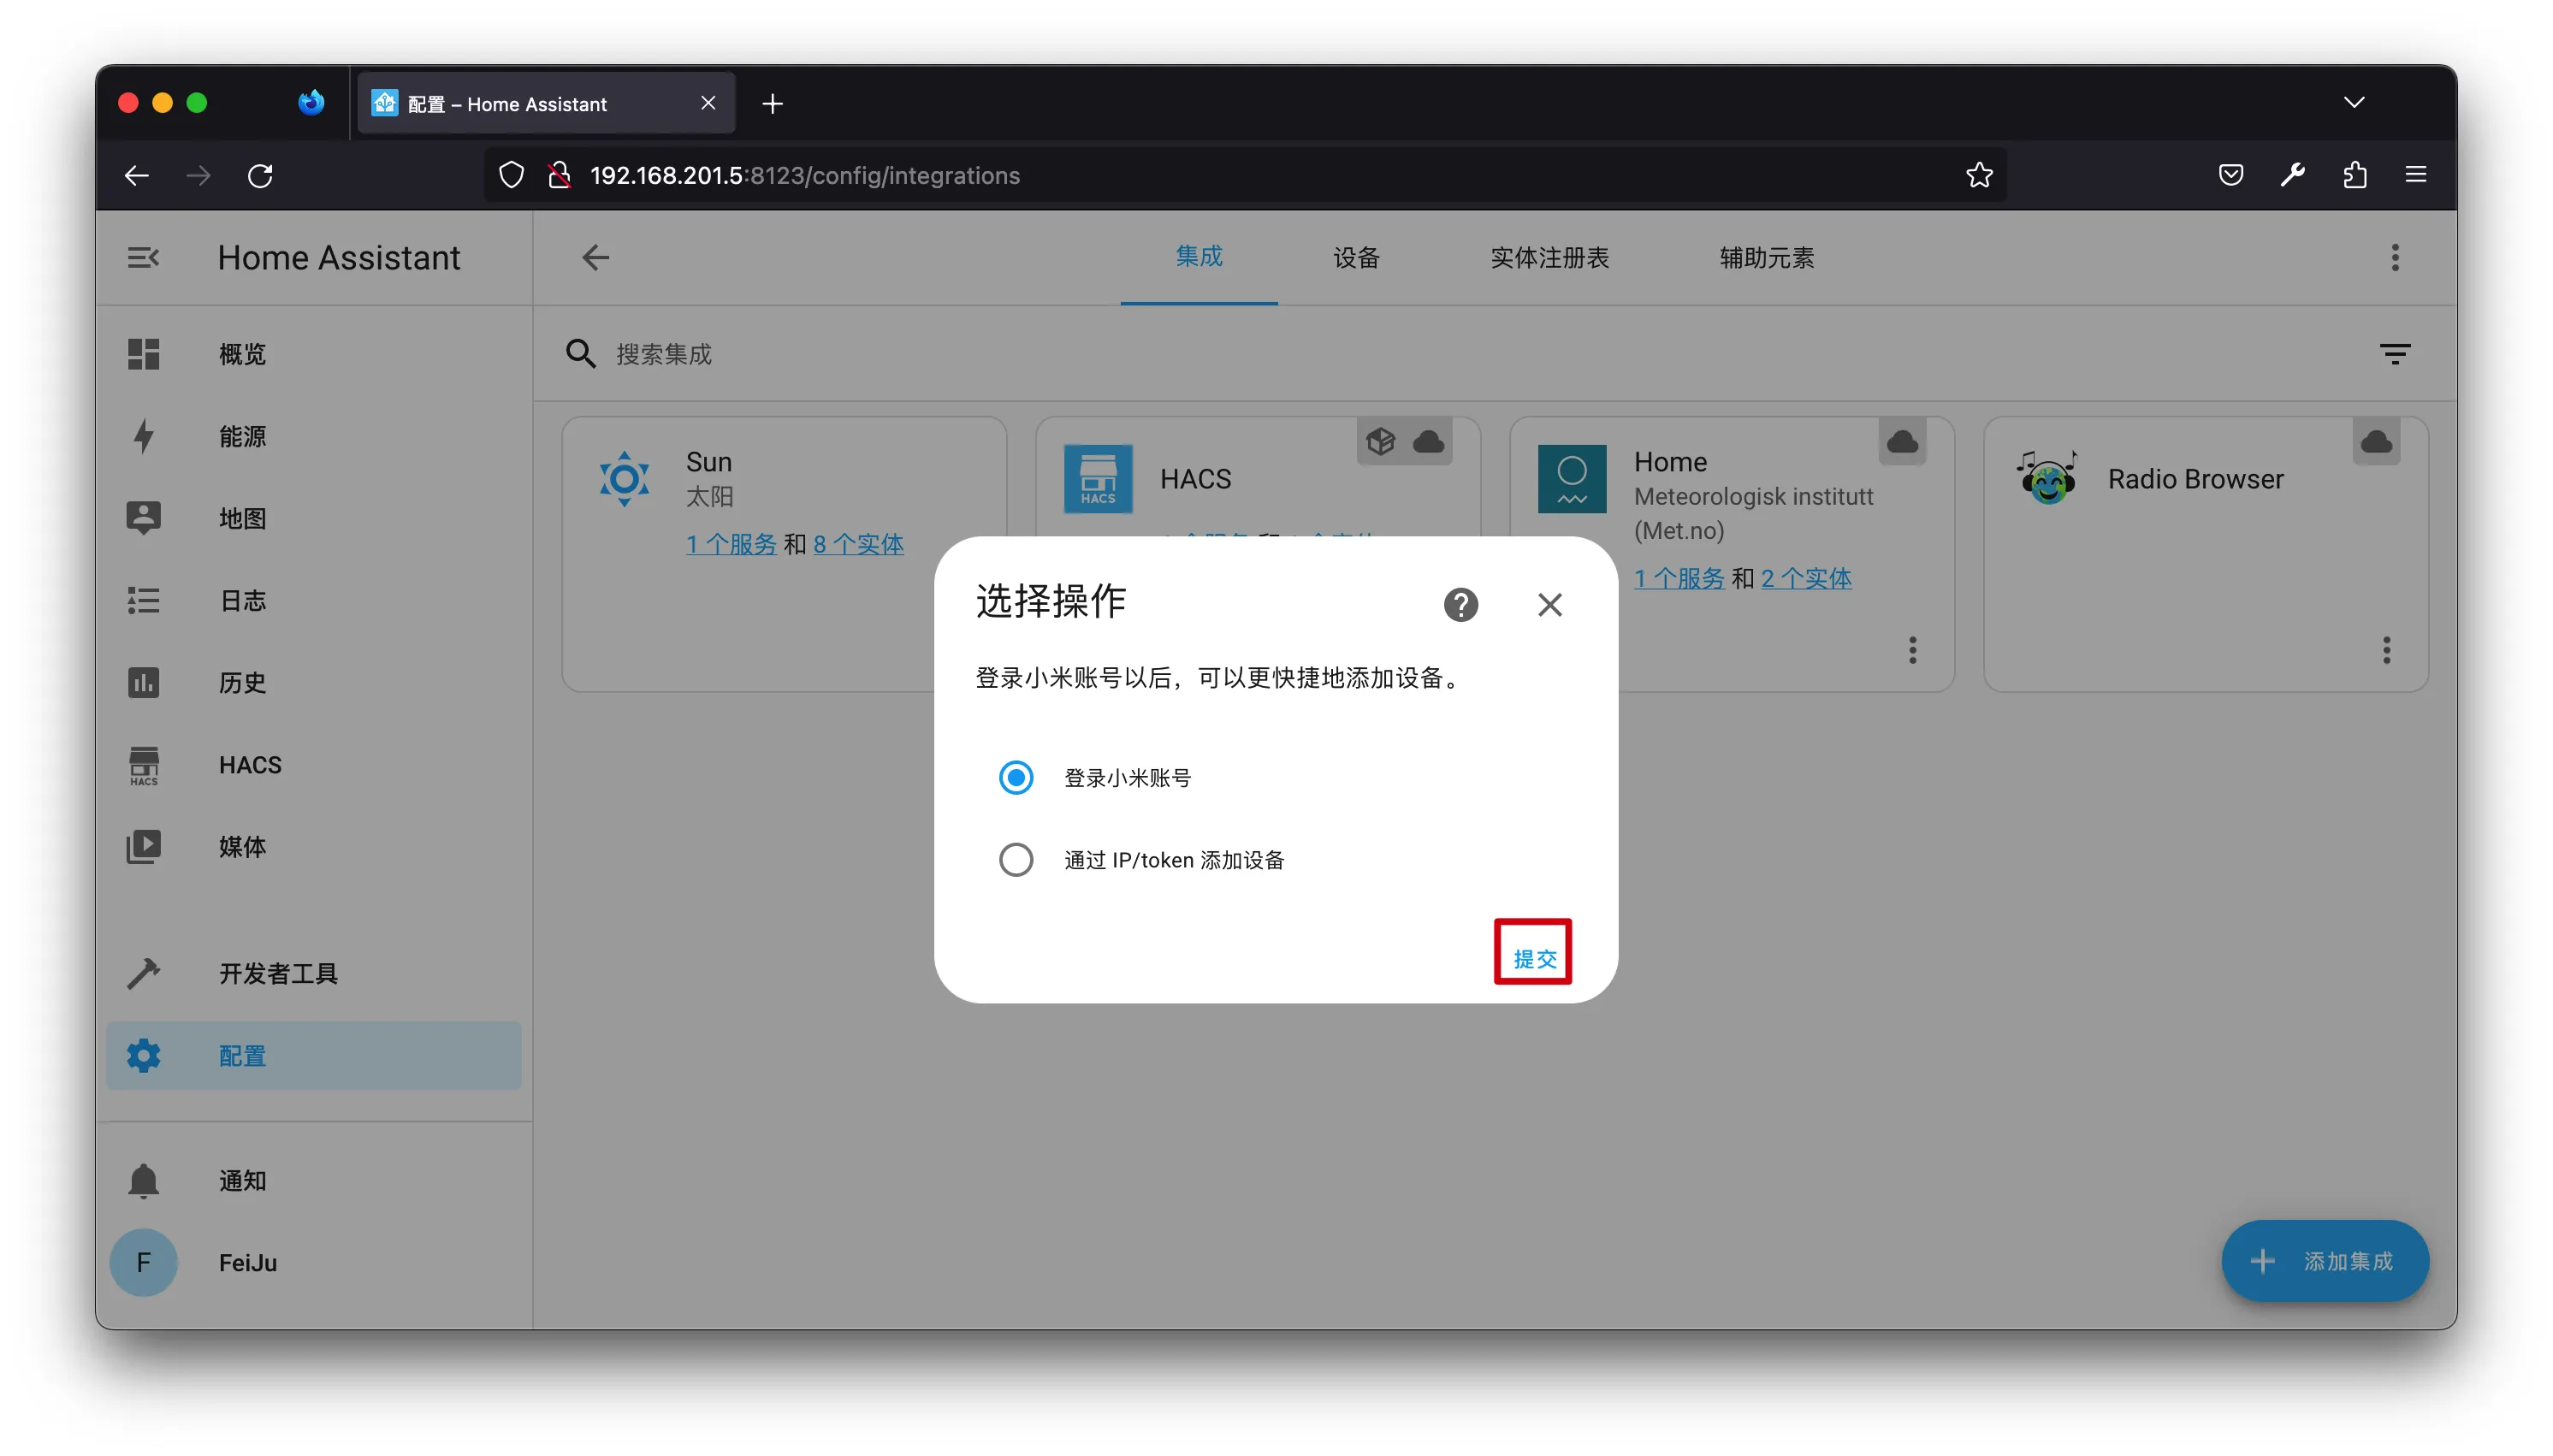Screen dimensions: 2553x1456
Task: Open 开发者工具 developer tools
Action: 314,973
